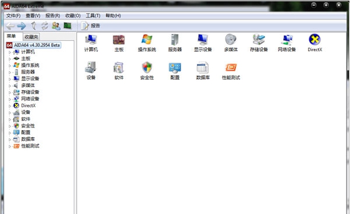Screen dimensions: 350x214
Task: Expand the 主板 tree node arrow
Action: pos(10,59)
